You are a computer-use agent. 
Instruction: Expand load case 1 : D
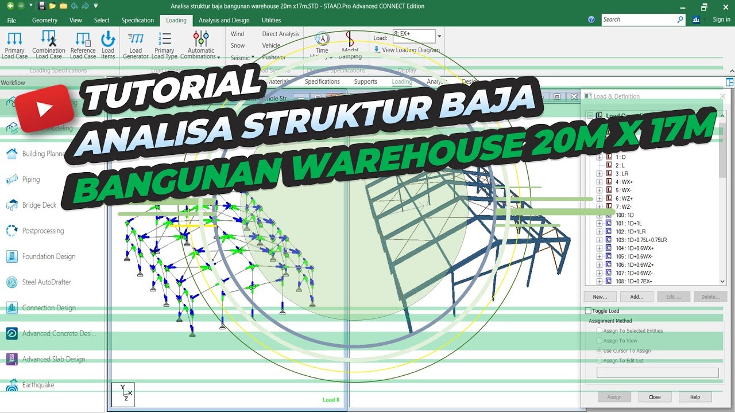point(599,157)
